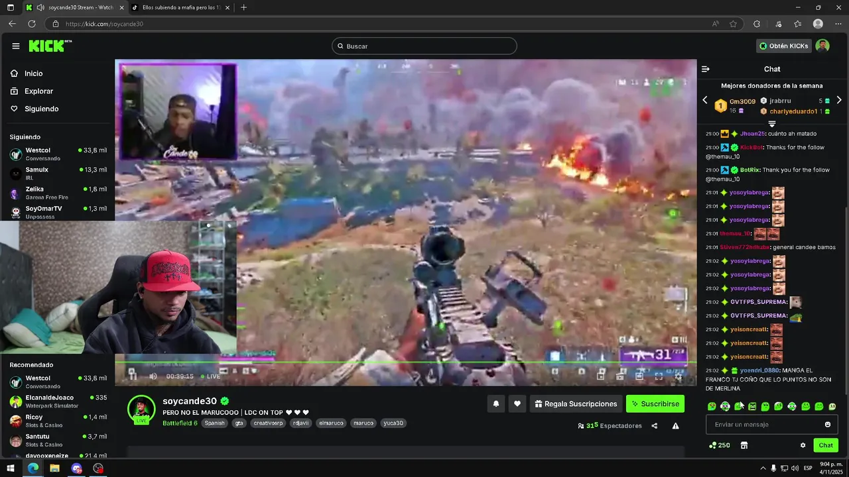
Task: Toggle theater mode on video player
Action: point(639,376)
